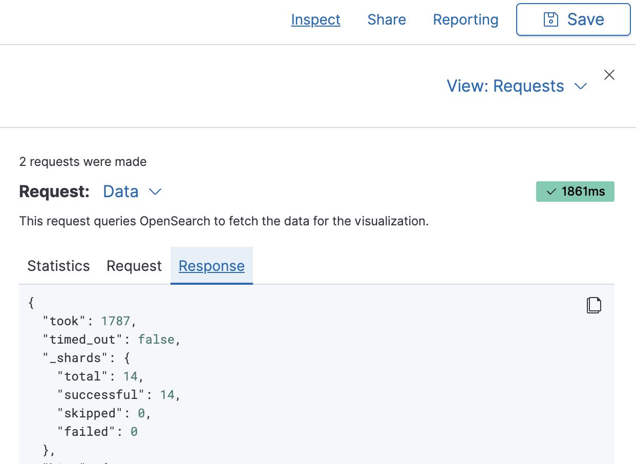The height and width of the screenshot is (464, 636).
Task: Open the Reporting menu
Action: pos(465,19)
